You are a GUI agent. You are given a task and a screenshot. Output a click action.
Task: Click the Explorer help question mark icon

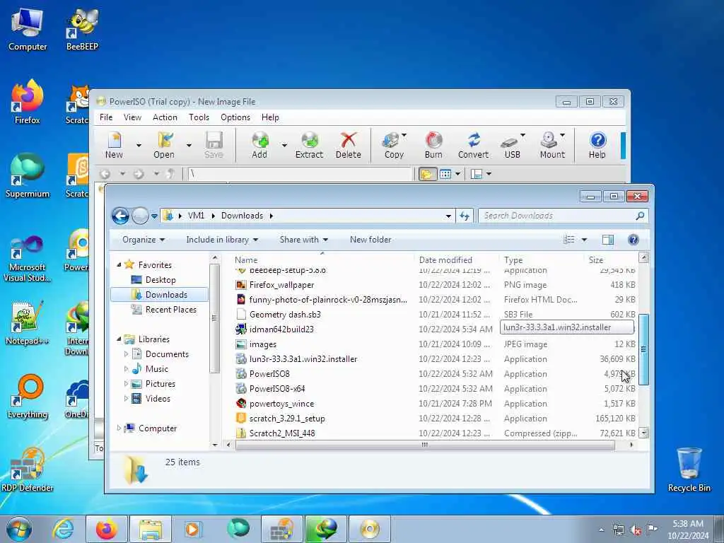(633, 240)
